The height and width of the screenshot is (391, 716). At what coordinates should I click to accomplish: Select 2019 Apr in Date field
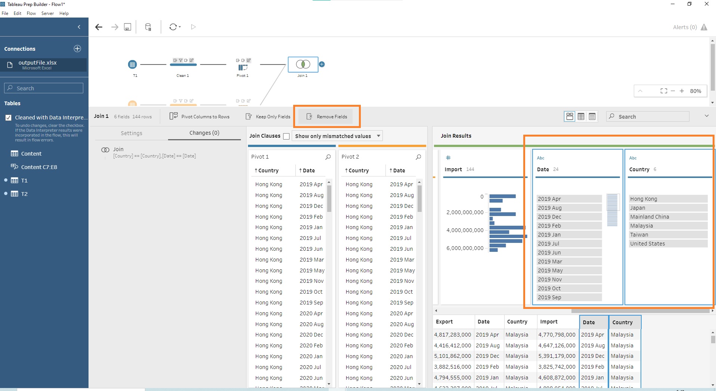click(x=569, y=199)
